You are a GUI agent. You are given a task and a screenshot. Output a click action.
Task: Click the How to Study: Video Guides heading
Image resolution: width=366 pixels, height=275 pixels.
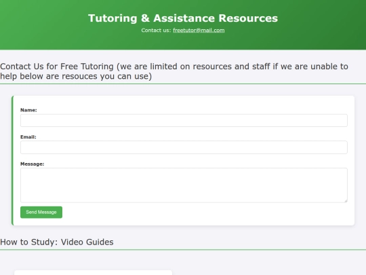pyautogui.click(x=57, y=242)
